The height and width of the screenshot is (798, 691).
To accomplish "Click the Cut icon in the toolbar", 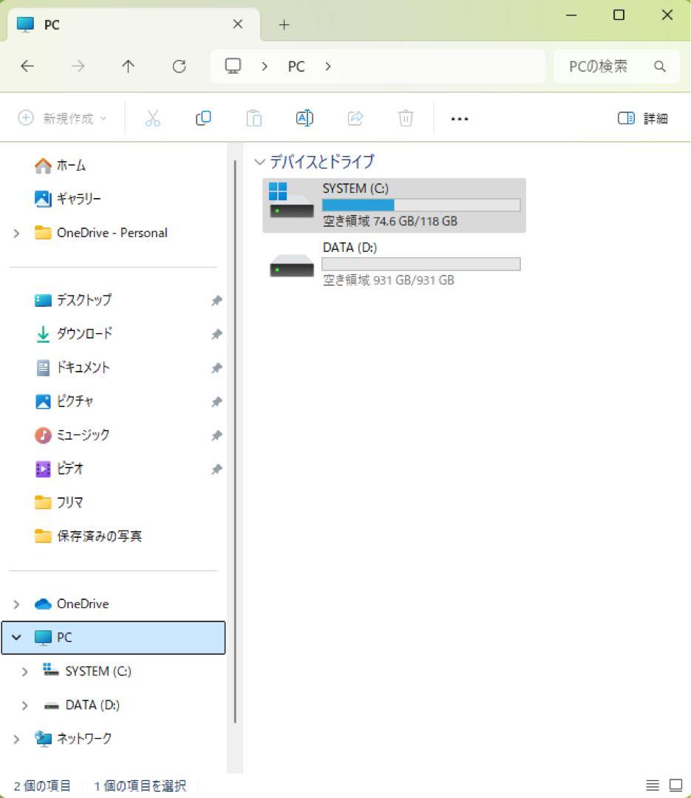I will [x=153, y=118].
